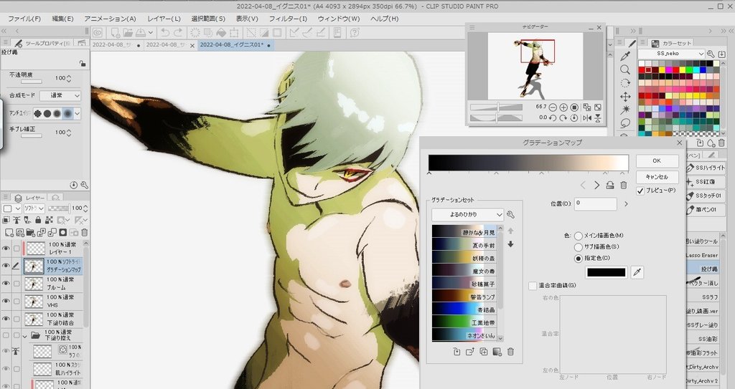Screen dimensions: 735x389
Task: Enable the 混合率曲線(G) checkbox
Action: [533, 286]
